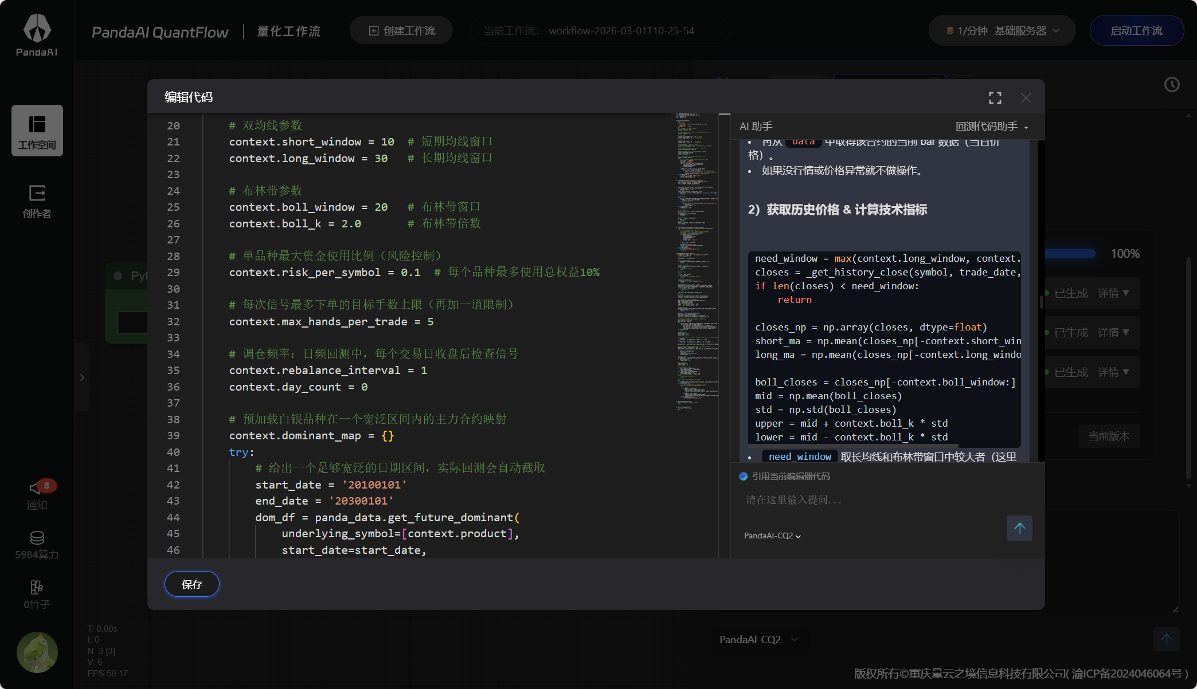Click the user avatar thumbnail
This screenshot has width=1197, height=689.
(37, 652)
